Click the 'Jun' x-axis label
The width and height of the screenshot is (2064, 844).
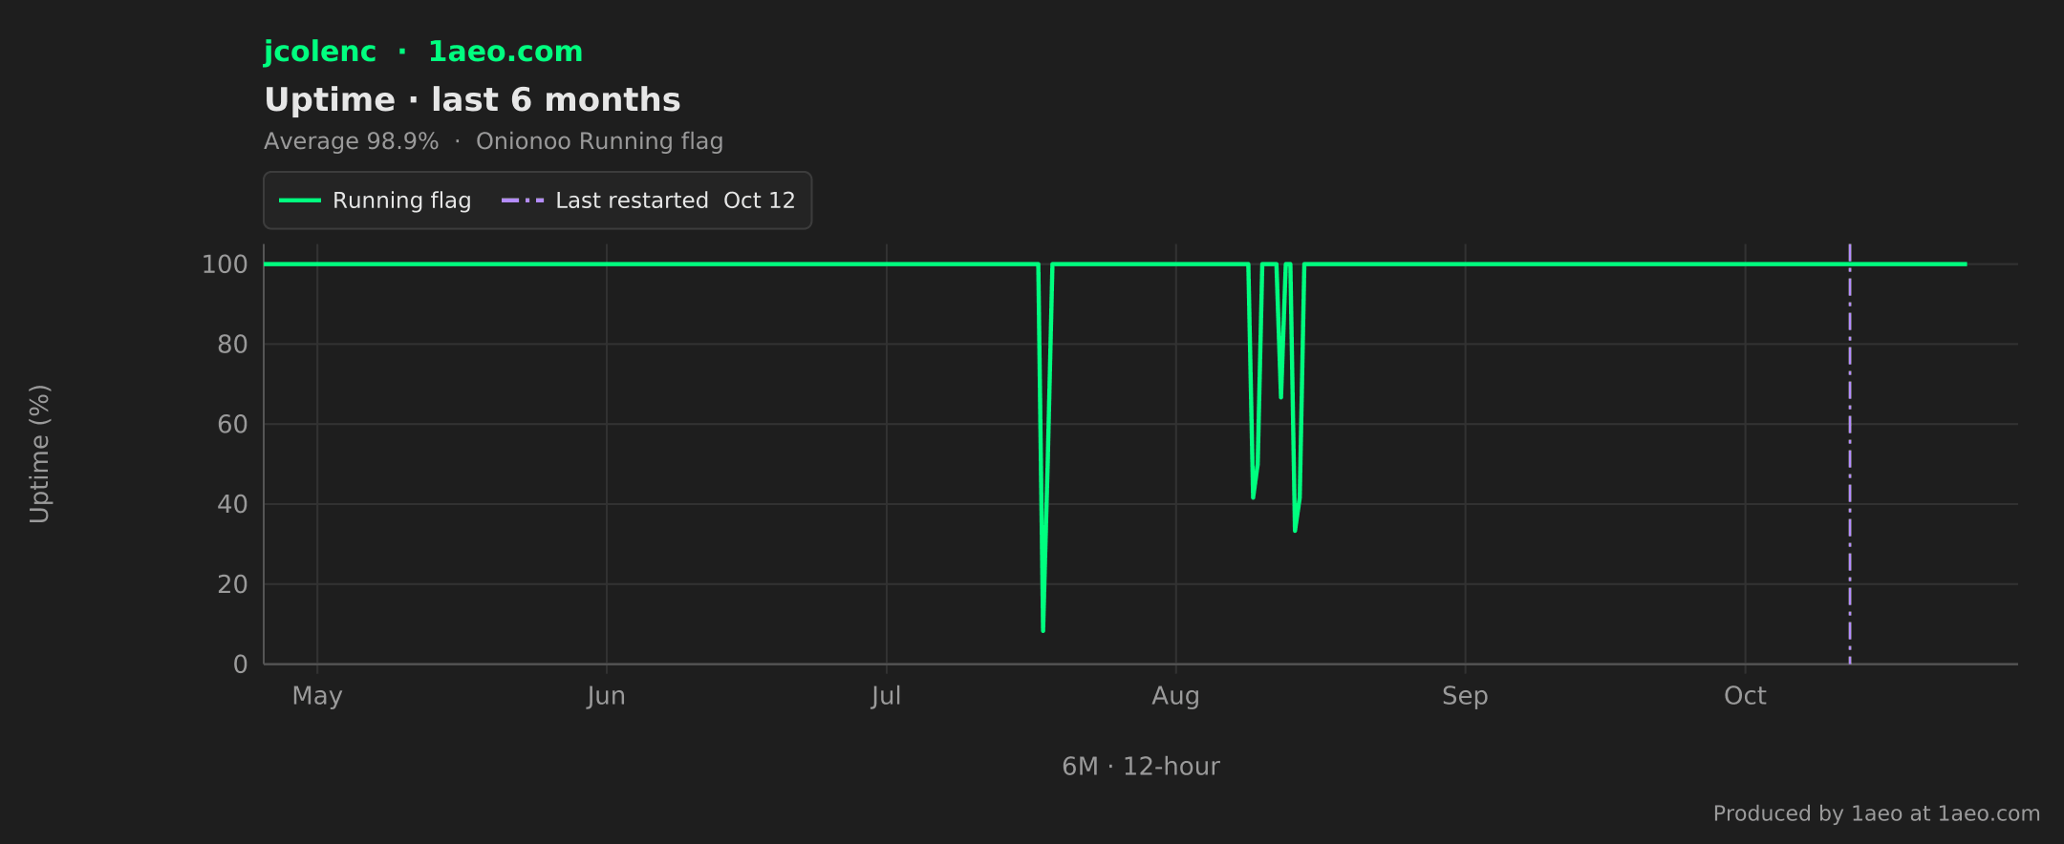pos(606,696)
